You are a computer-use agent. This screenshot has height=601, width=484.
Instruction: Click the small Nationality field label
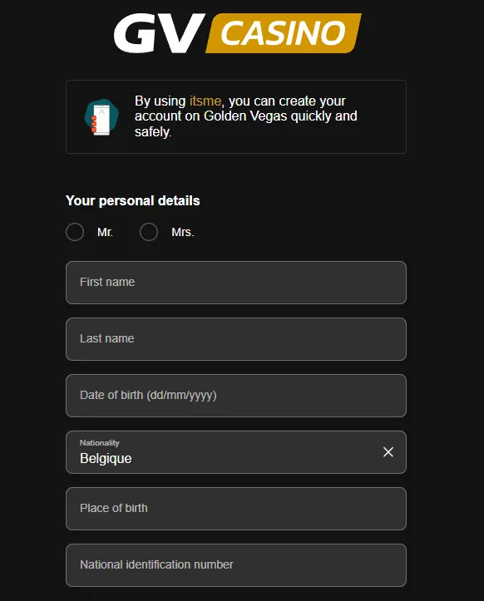click(99, 443)
